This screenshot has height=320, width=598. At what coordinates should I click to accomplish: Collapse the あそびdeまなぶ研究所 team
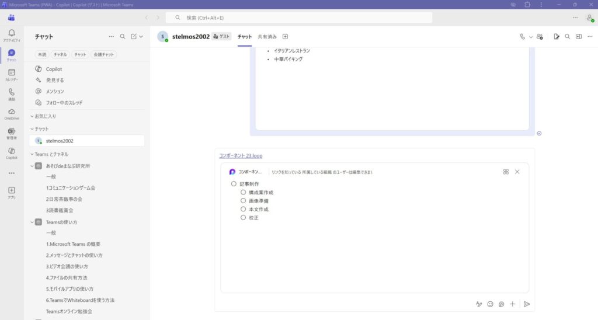tap(32, 166)
